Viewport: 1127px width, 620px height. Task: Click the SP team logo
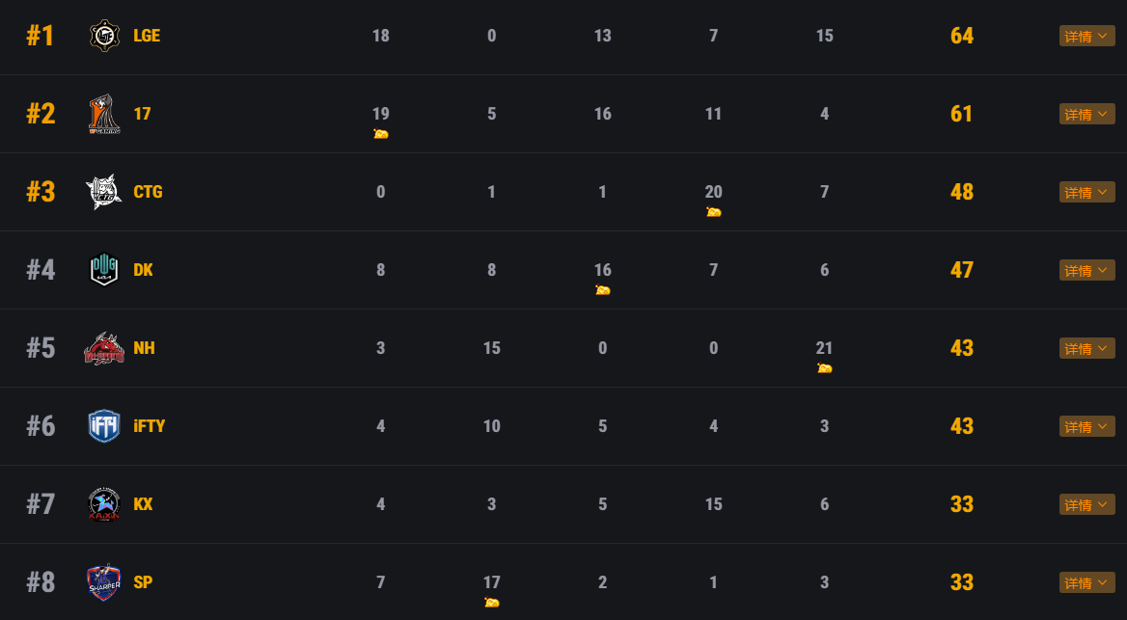pos(104,582)
